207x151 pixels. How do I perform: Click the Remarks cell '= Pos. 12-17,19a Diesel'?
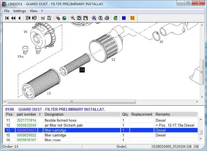tap(175, 125)
